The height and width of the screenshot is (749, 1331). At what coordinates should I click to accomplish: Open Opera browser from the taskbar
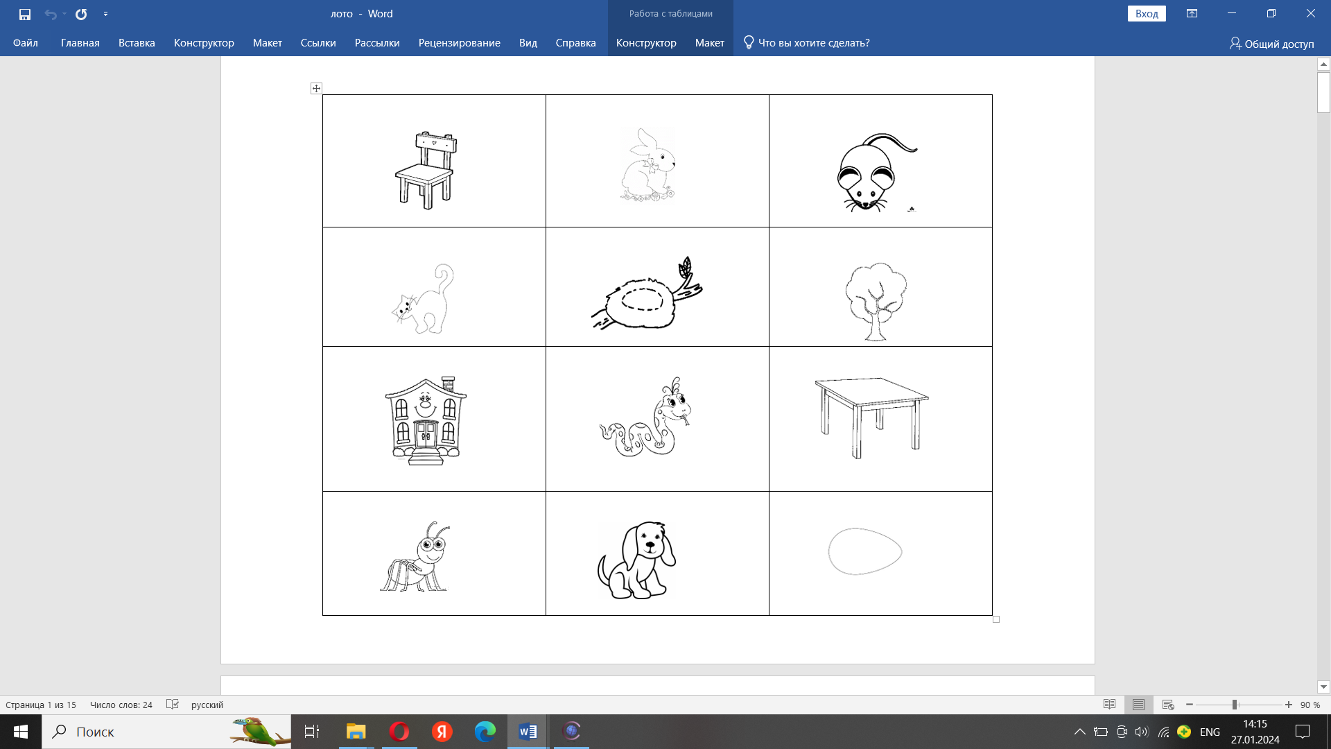point(399,732)
